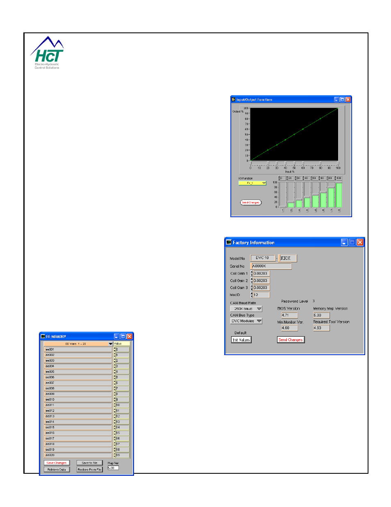Click the EE-MEMORY window title icon
Screen dimensions: 391x507
43,336
